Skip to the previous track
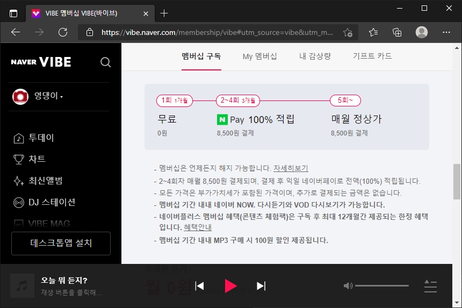 click(x=200, y=286)
